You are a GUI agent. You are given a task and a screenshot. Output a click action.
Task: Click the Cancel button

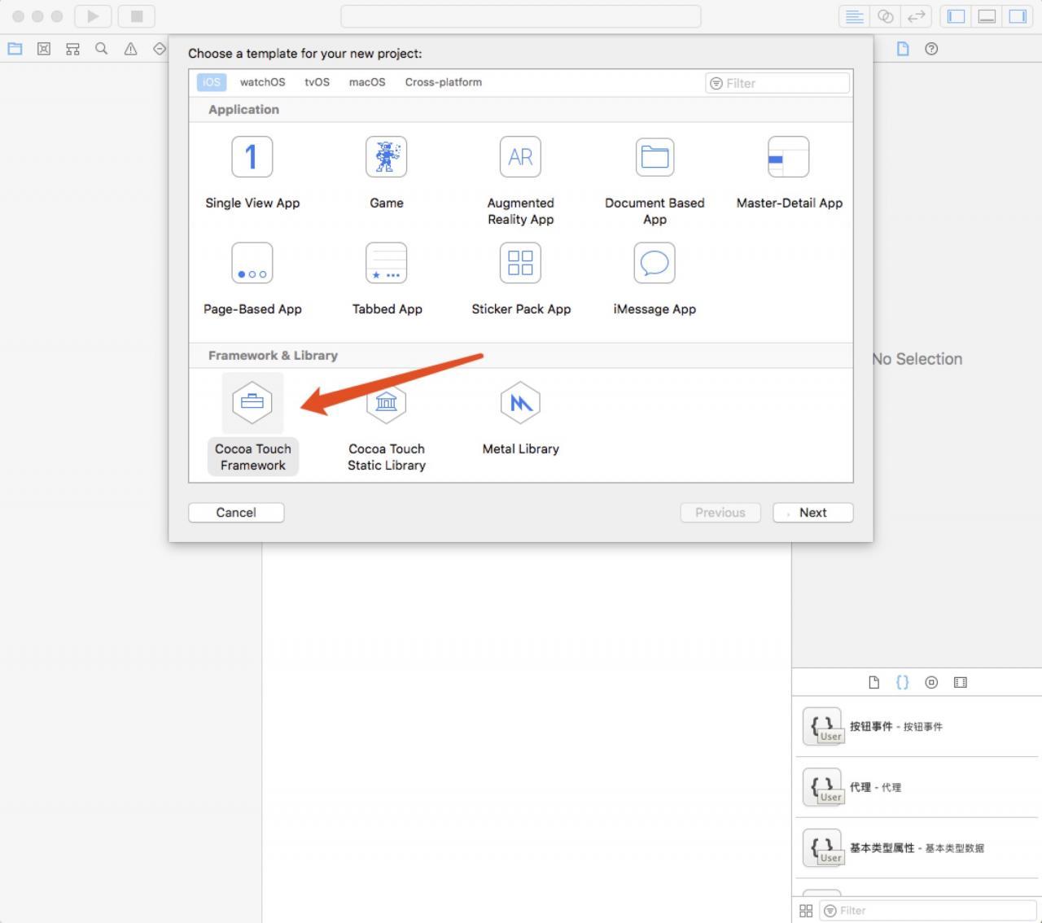[236, 512]
